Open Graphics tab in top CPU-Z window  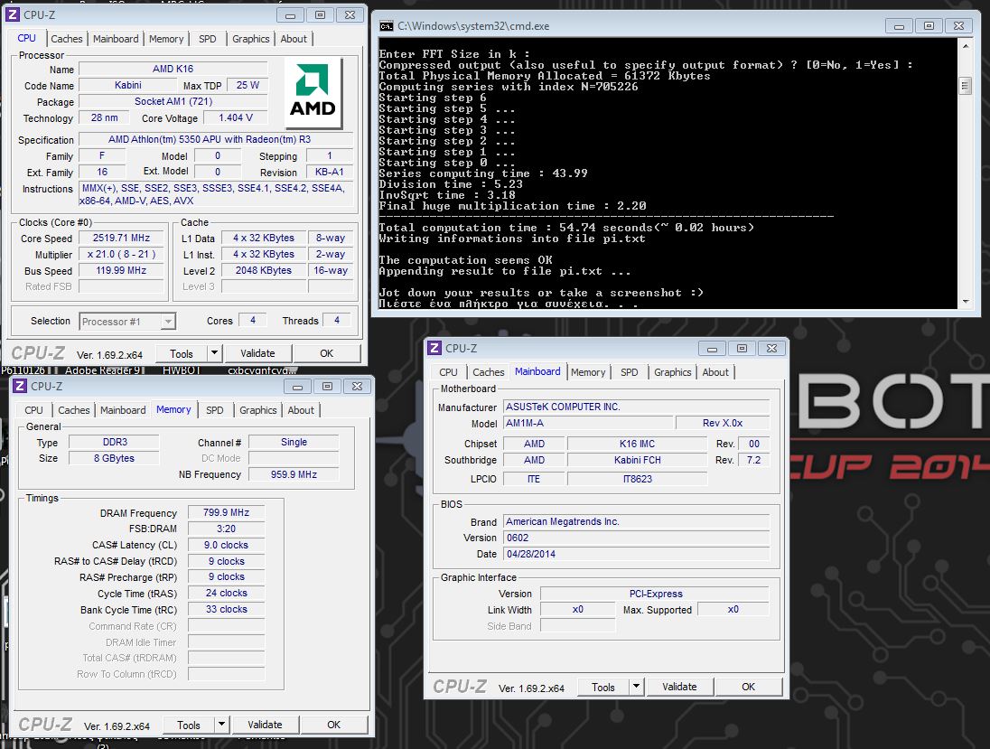(x=250, y=39)
